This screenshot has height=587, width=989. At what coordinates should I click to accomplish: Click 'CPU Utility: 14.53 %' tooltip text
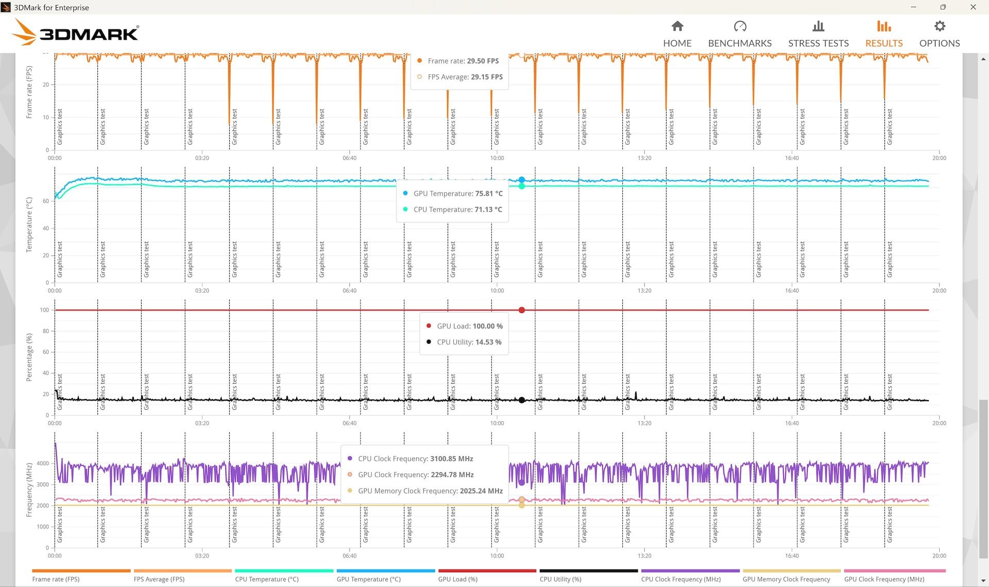pos(469,342)
